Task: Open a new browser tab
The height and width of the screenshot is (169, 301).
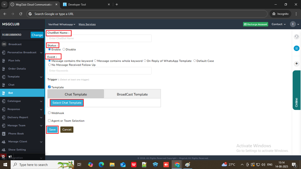Action: pyautogui.click(x=117, y=4)
